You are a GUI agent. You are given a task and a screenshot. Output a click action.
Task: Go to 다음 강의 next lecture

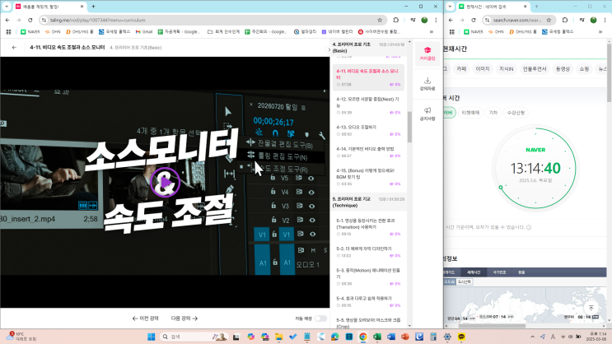(x=185, y=318)
